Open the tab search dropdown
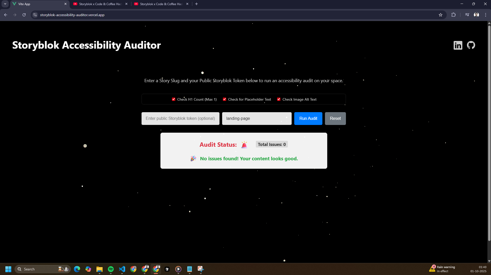 point(5,4)
